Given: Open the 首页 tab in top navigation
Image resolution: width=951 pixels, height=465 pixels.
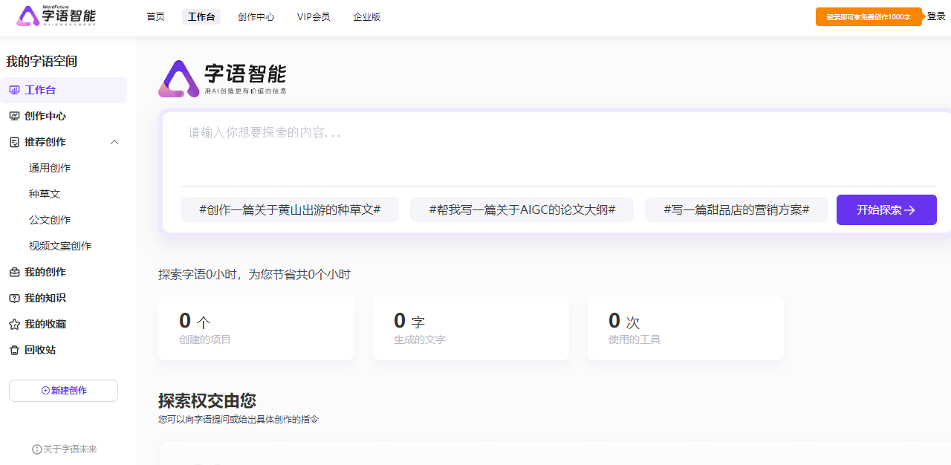Looking at the screenshot, I should (x=155, y=17).
